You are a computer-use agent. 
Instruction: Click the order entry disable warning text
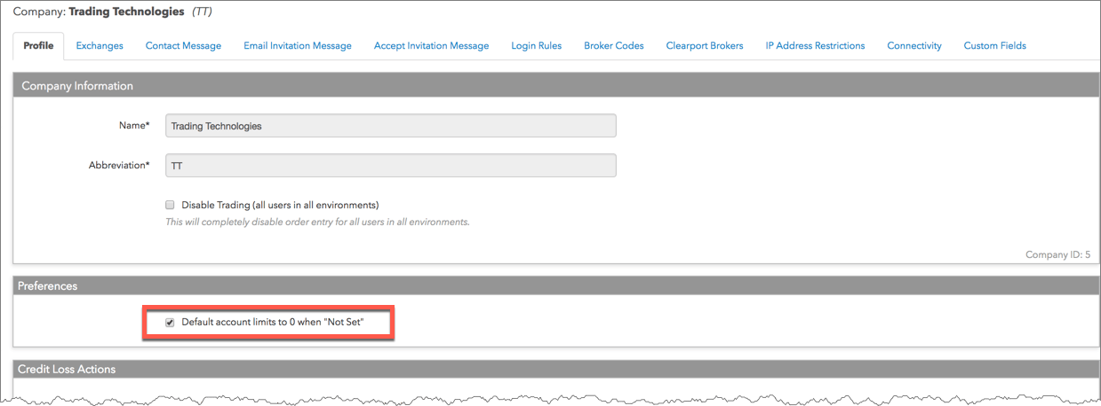317,222
